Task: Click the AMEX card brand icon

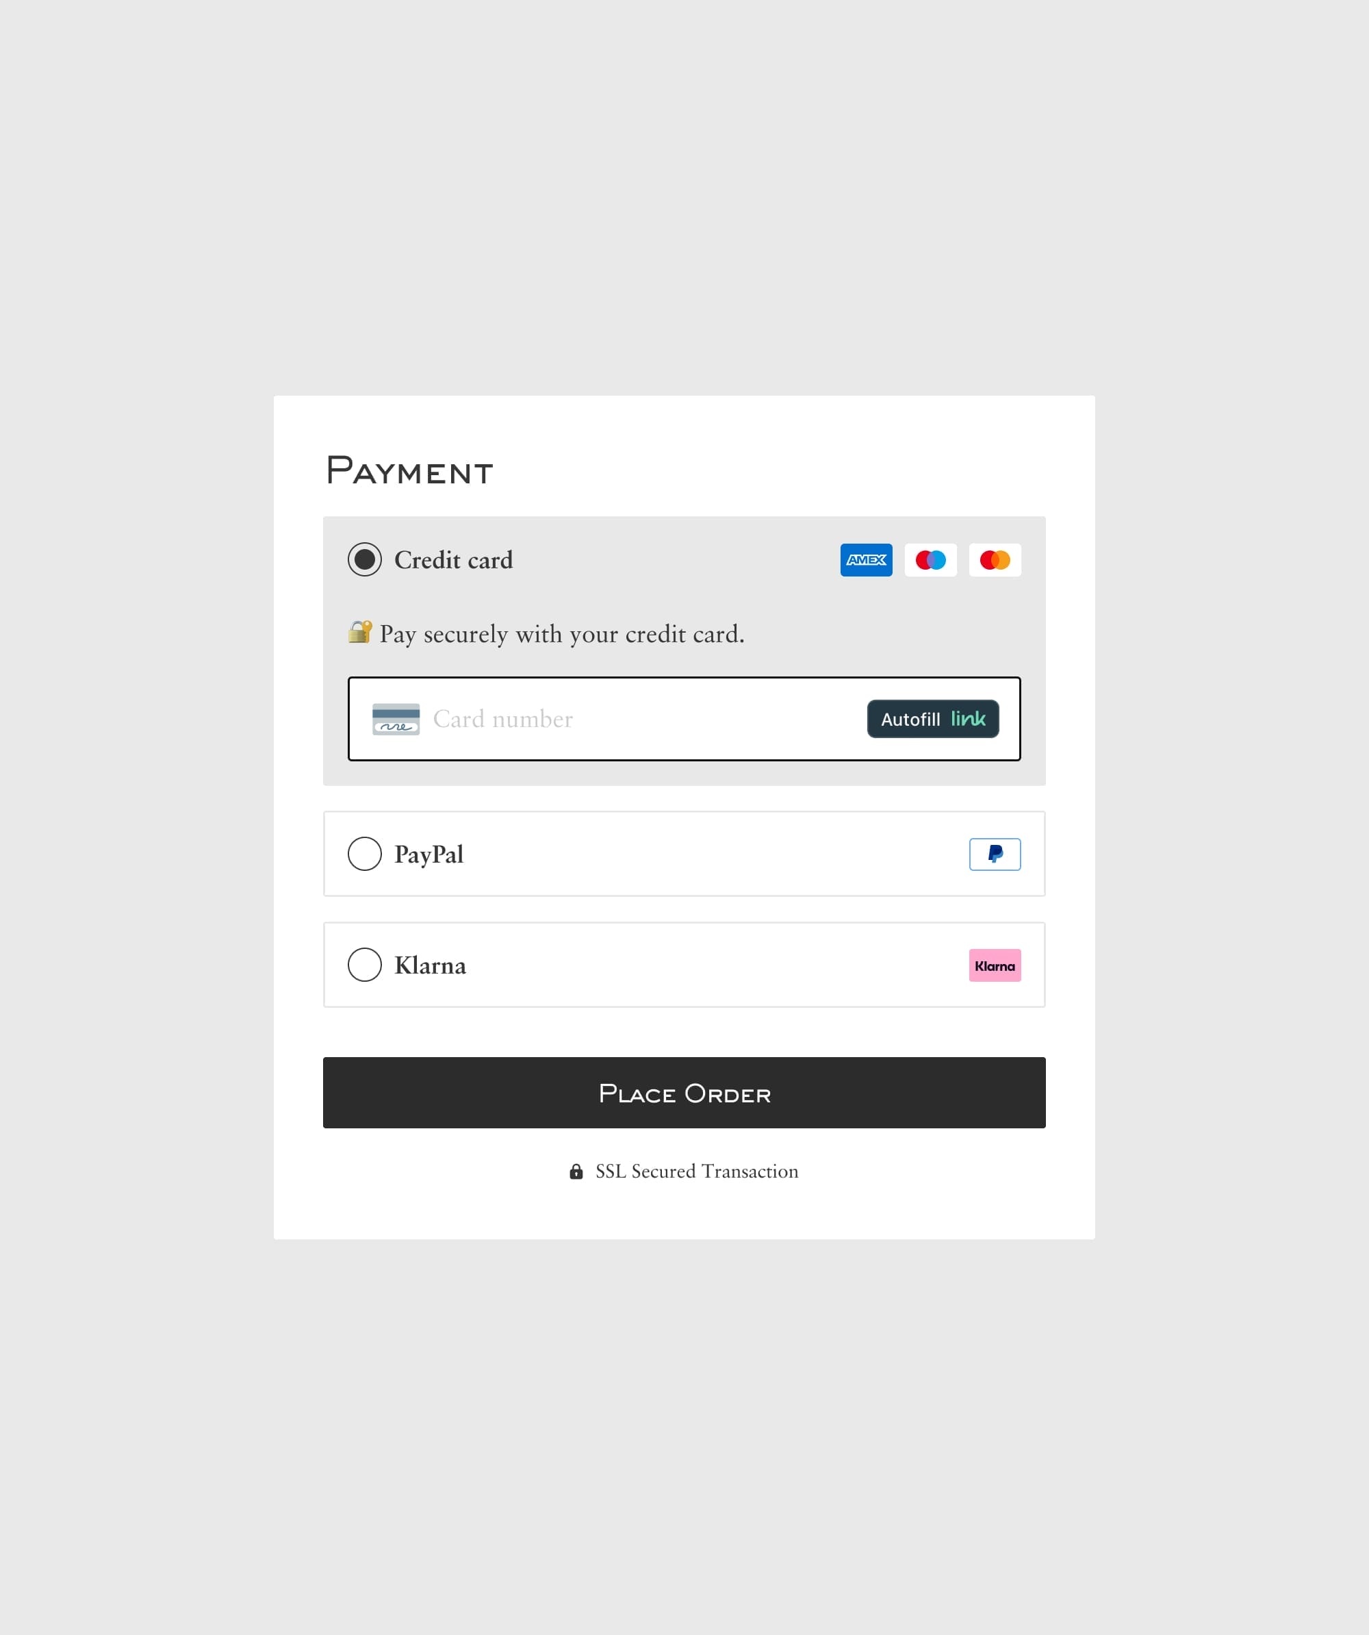Action: click(866, 560)
